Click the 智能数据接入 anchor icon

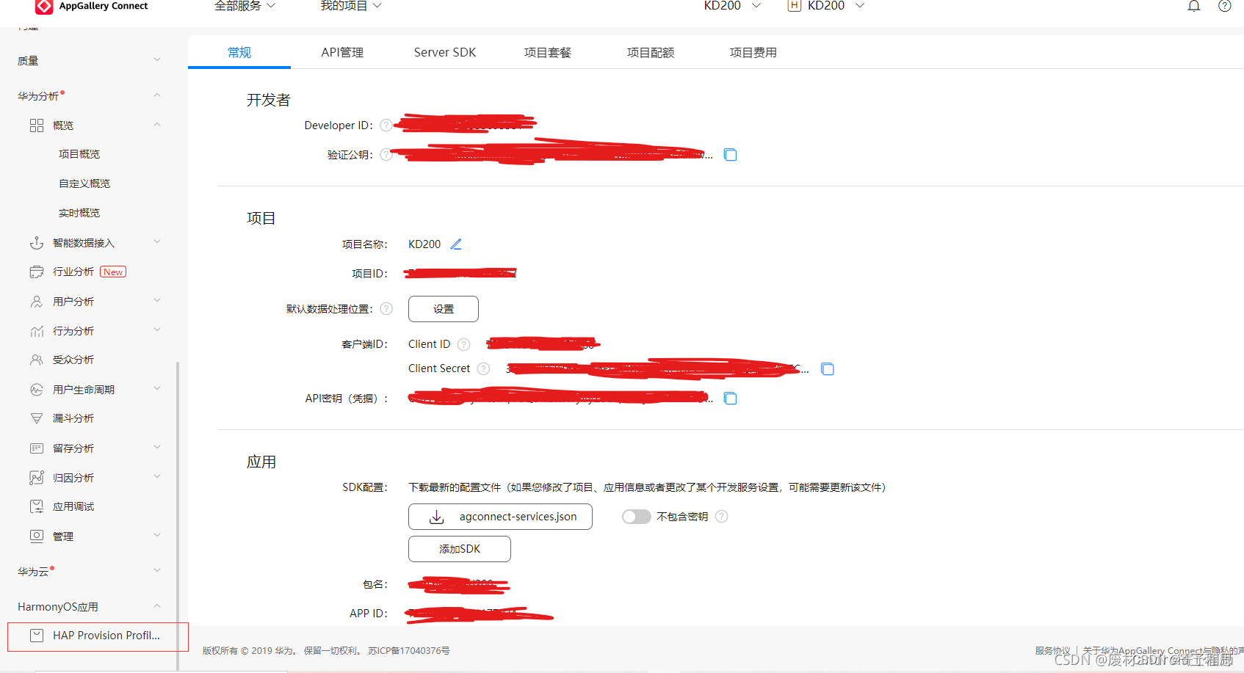coord(37,243)
